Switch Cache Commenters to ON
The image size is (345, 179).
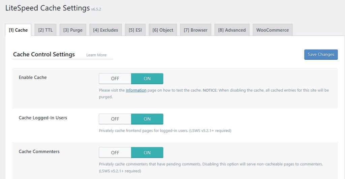pos(147,153)
